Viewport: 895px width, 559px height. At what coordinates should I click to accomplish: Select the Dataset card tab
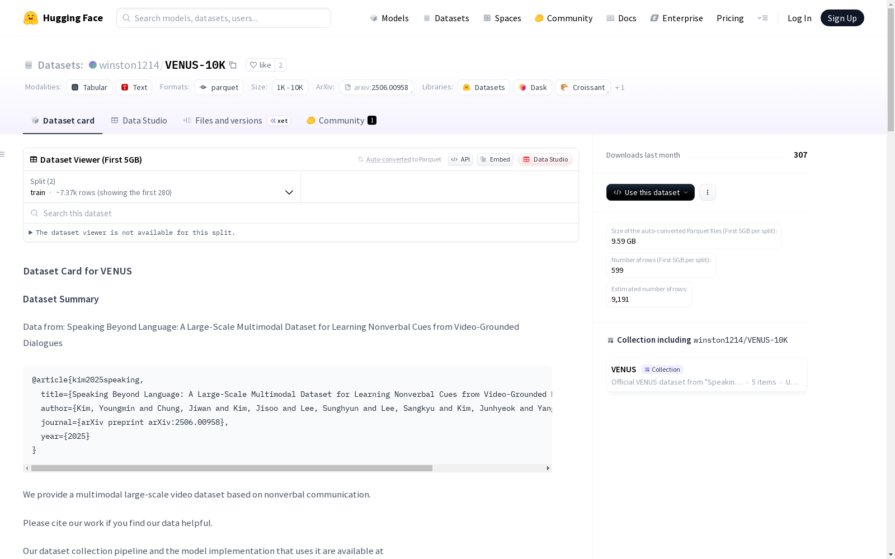point(63,121)
